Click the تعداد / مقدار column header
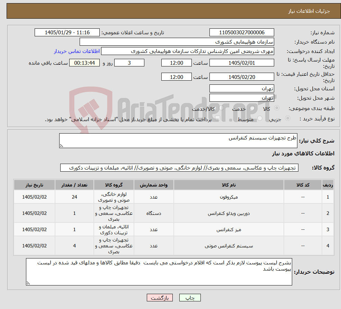 pos(74,185)
